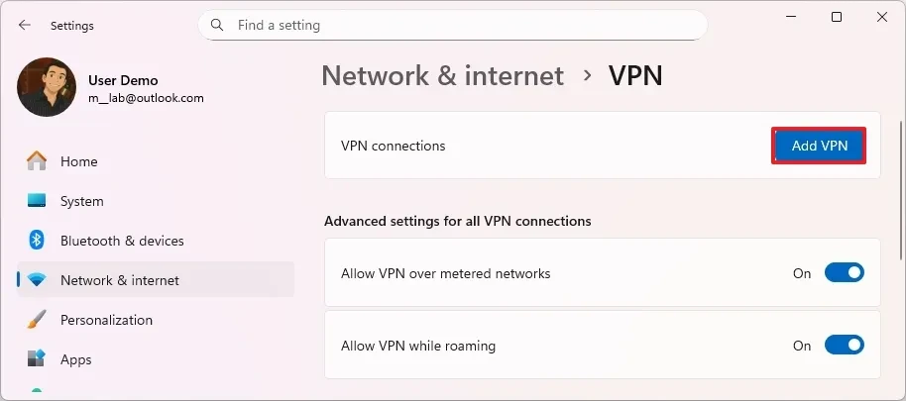Click the System monitor icon
This screenshot has width=906, height=401.
point(37,201)
